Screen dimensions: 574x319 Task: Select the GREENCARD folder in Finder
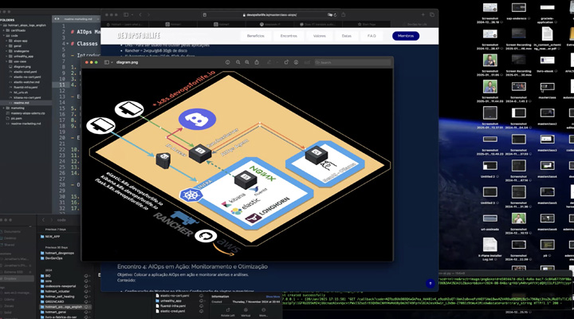click(x=54, y=301)
